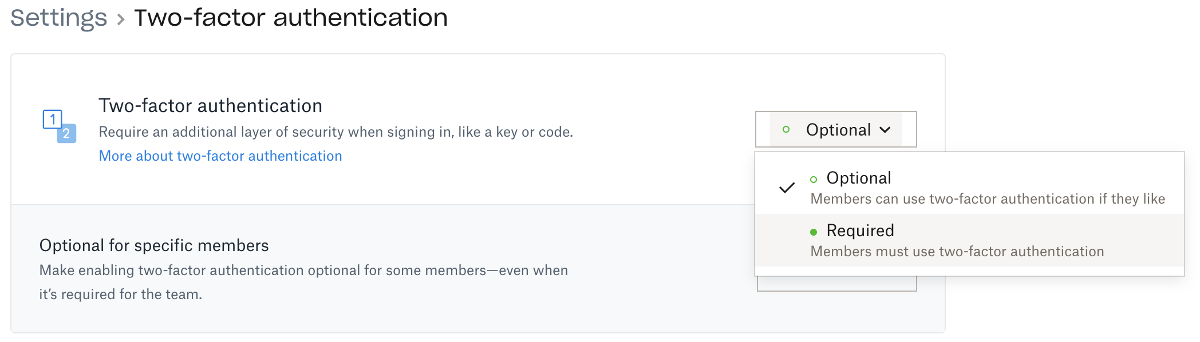Click the partially hidden button below the dropdown menu

[836, 284]
